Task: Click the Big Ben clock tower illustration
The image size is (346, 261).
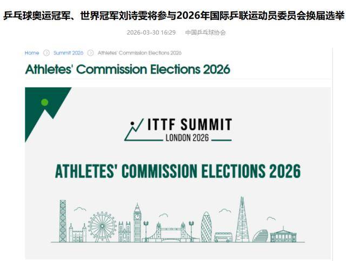Action: coord(137,222)
